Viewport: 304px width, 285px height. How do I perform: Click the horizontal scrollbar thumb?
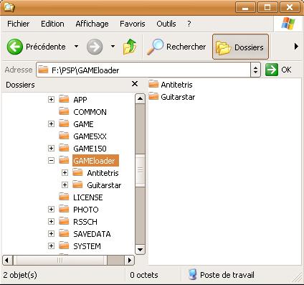pos(60,260)
